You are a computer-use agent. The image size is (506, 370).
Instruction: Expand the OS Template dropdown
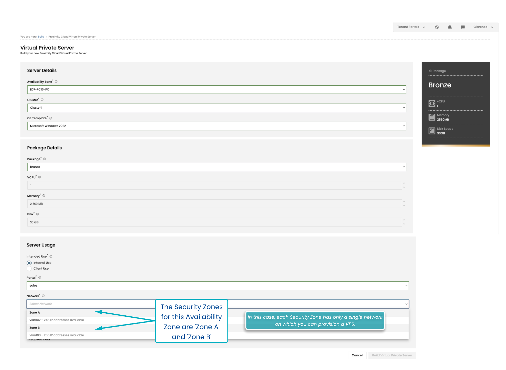point(217,126)
